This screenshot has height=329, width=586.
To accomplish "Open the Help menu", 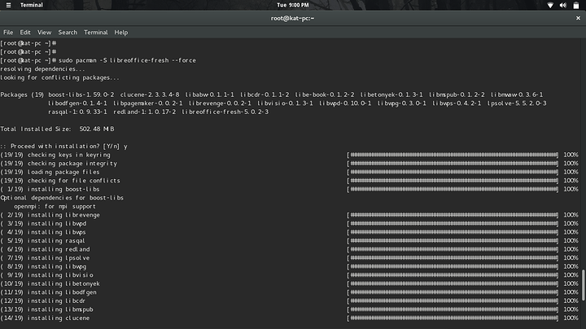I will pos(121,32).
